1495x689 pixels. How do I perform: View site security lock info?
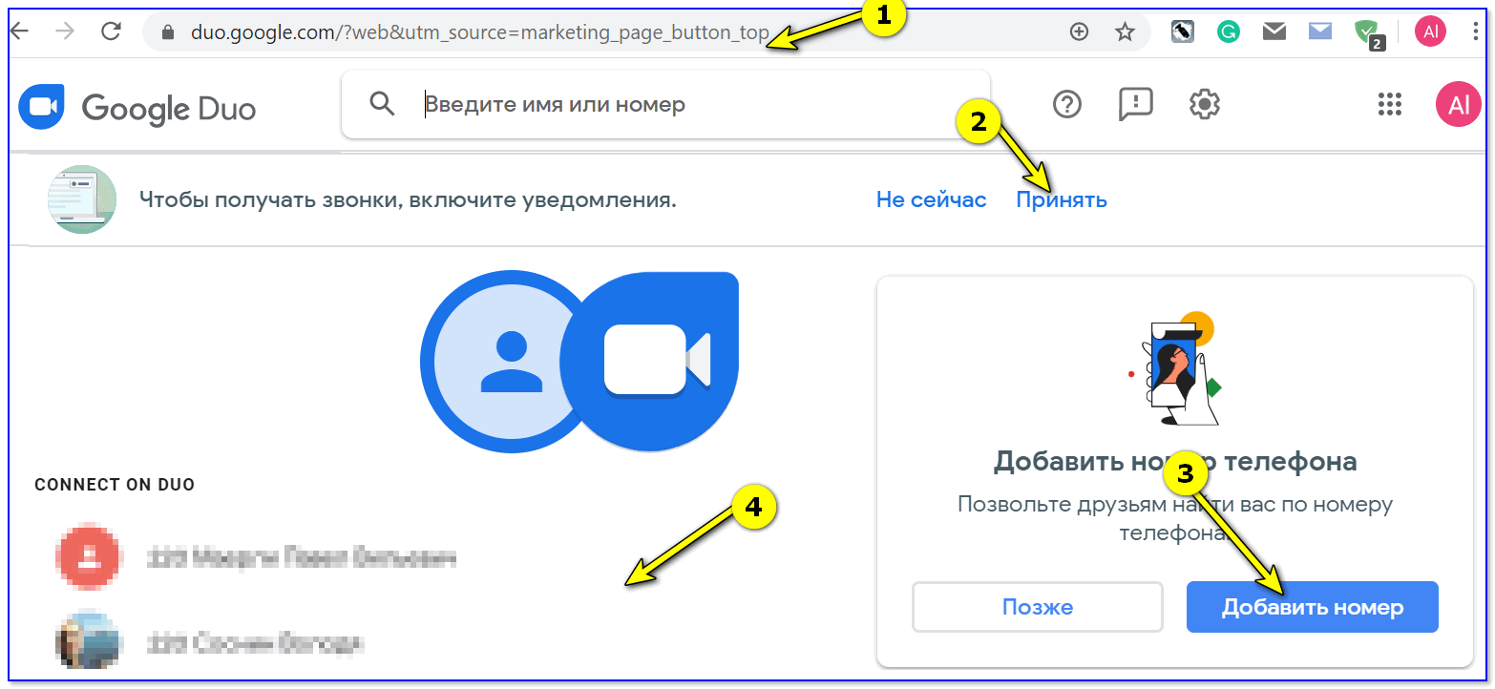169,32
